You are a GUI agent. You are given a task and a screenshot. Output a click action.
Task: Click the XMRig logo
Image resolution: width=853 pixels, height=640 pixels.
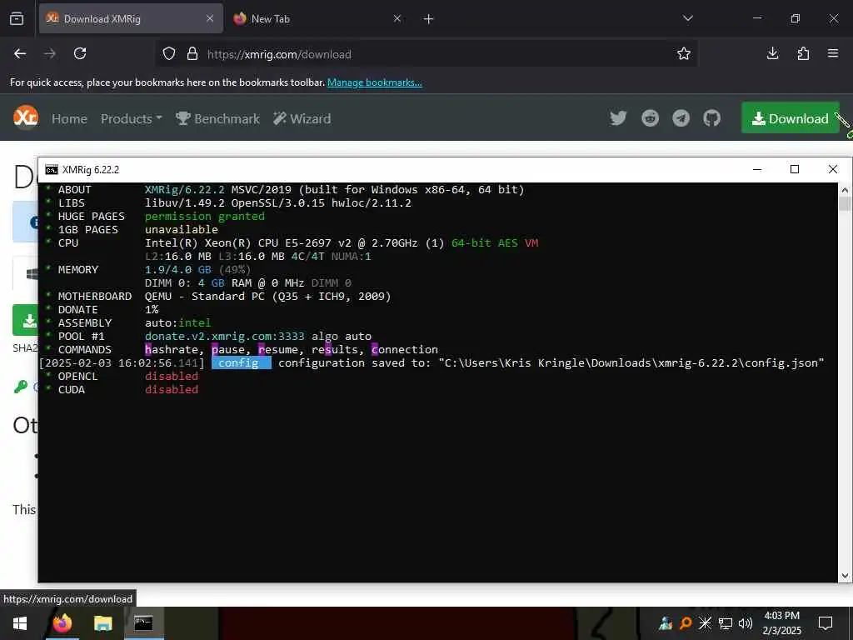click(26, 117)
